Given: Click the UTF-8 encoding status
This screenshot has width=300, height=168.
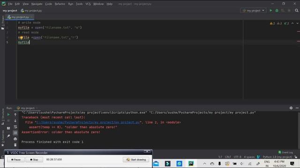Looking at the screenshot, I should coord(237,157).
